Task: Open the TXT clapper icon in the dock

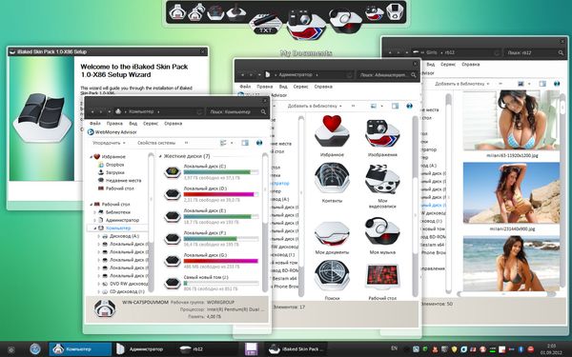Action: click(x=265, y=24)
